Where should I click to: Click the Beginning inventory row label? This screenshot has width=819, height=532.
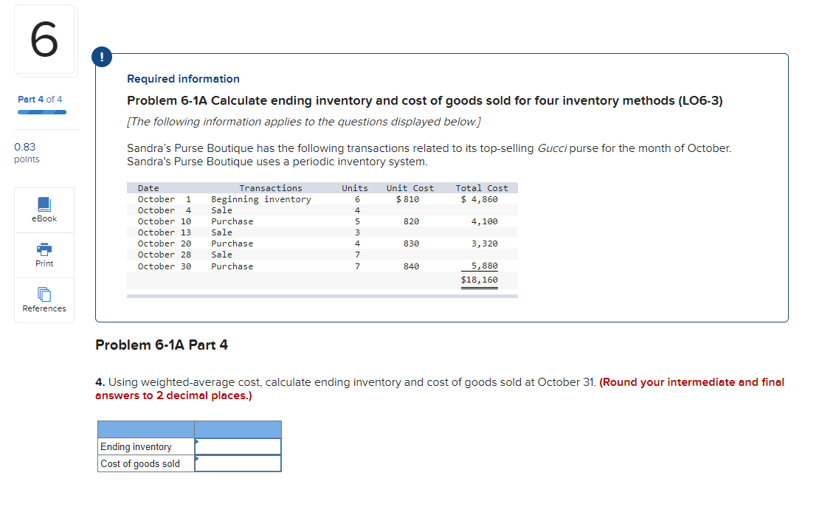click(x=261, y=199)
